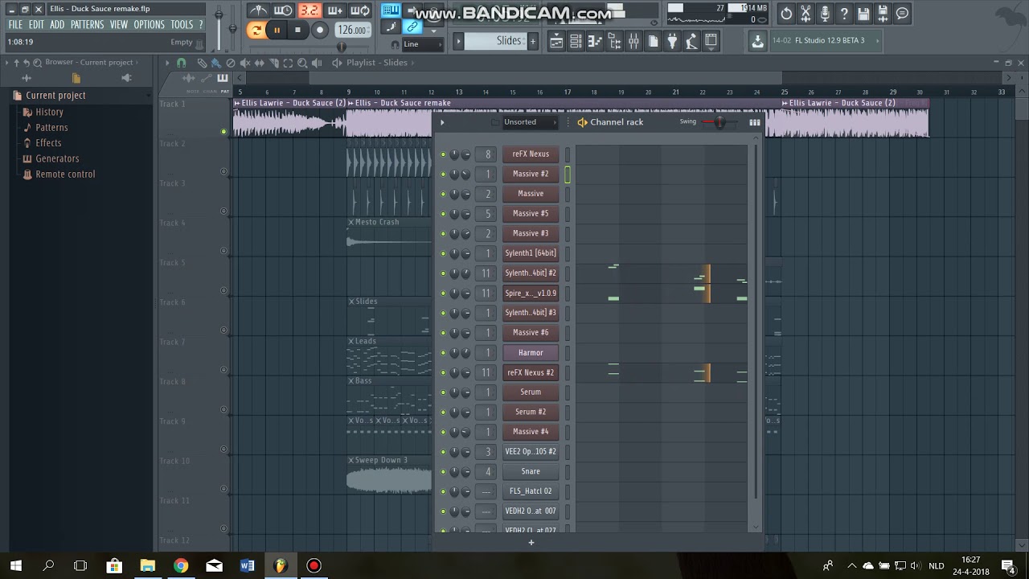Open the mixer toolbar button
The width and height of the screenshot is (1029, 579).
(633, 41)
